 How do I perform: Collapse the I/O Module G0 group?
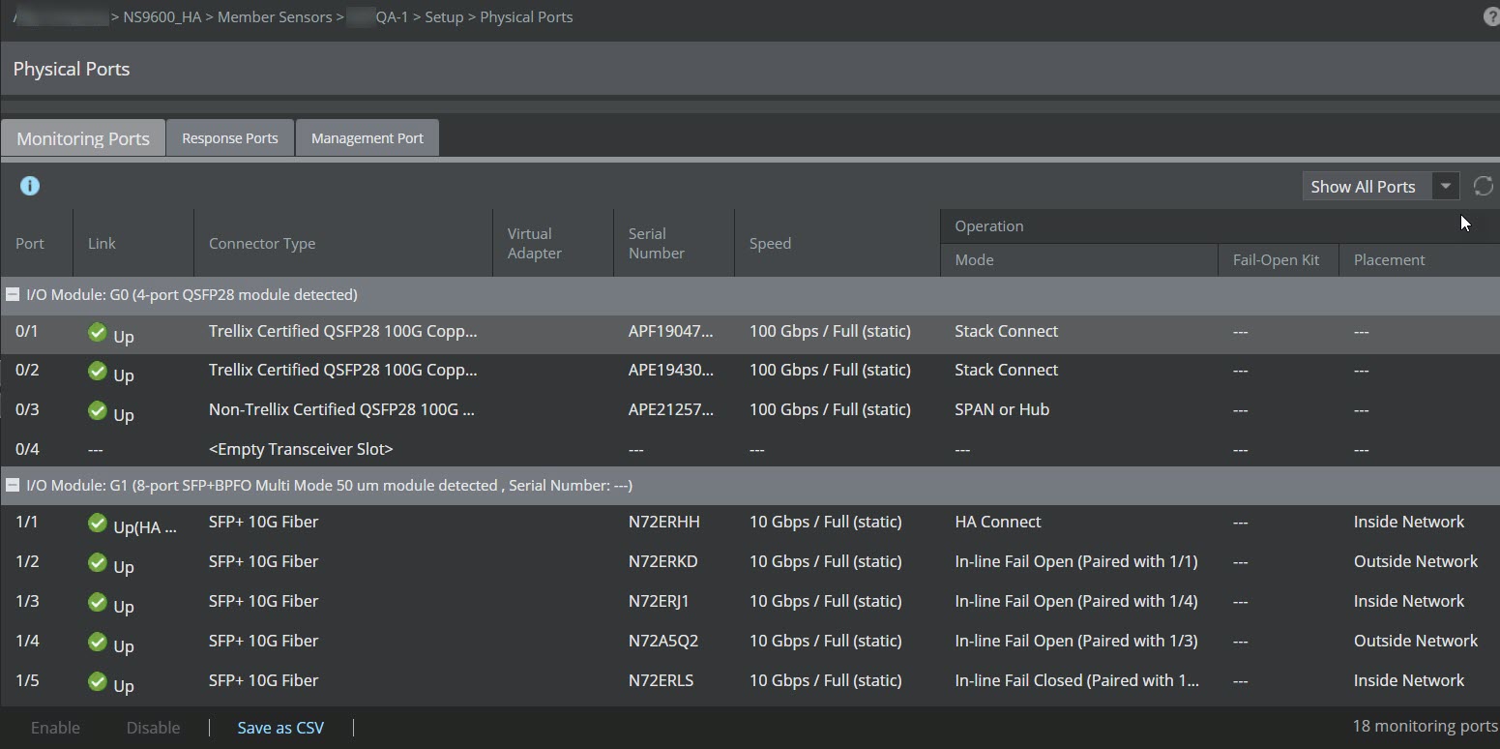click(x=13, y=295)
